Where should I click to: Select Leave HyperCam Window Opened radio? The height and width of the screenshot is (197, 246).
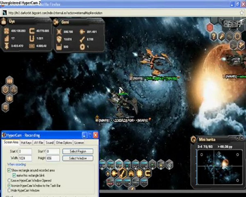[9, 180]
